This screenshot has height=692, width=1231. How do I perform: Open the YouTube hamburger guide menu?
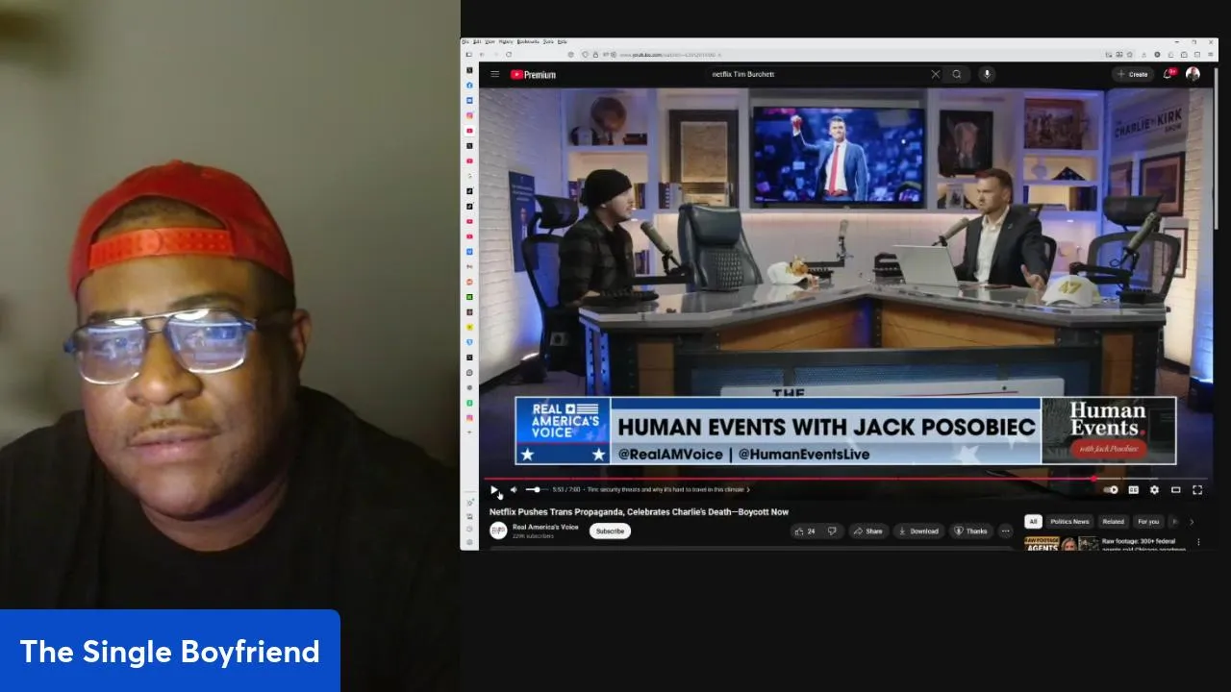[x=494, y=74]
